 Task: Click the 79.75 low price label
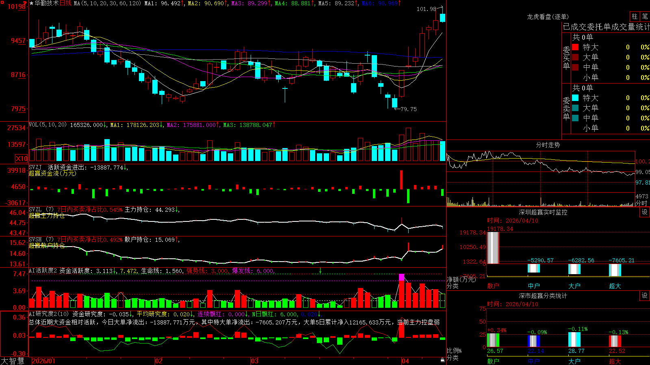pyautogui.click(x=408, y=109)
